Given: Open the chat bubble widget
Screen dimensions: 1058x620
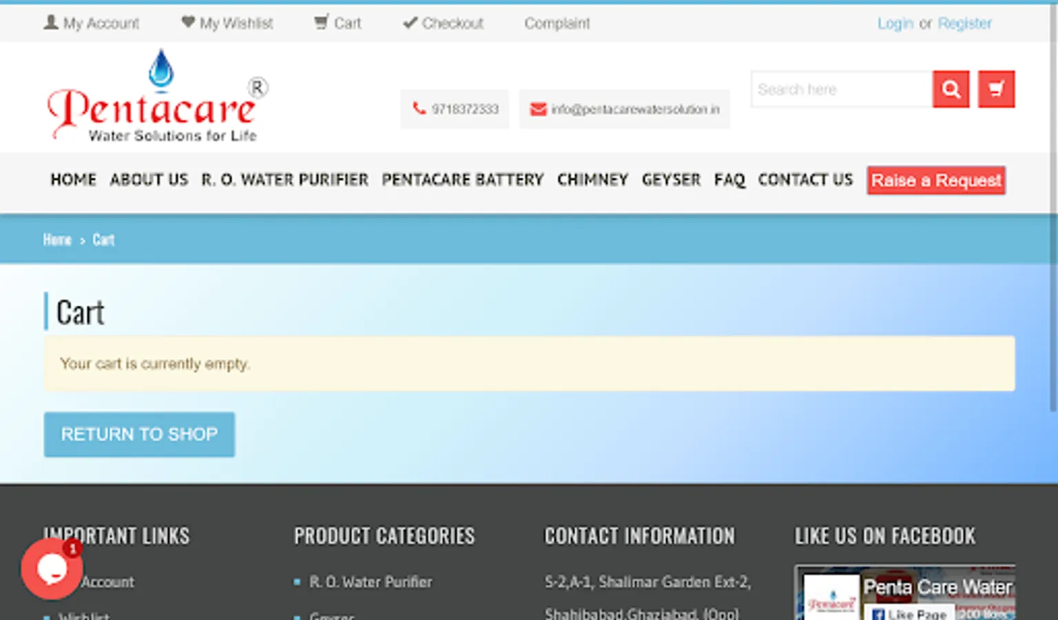Looking at the screenshot, I should (52, 568).
